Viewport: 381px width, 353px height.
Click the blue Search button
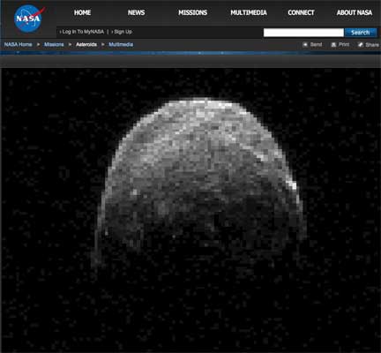[361, 33]
